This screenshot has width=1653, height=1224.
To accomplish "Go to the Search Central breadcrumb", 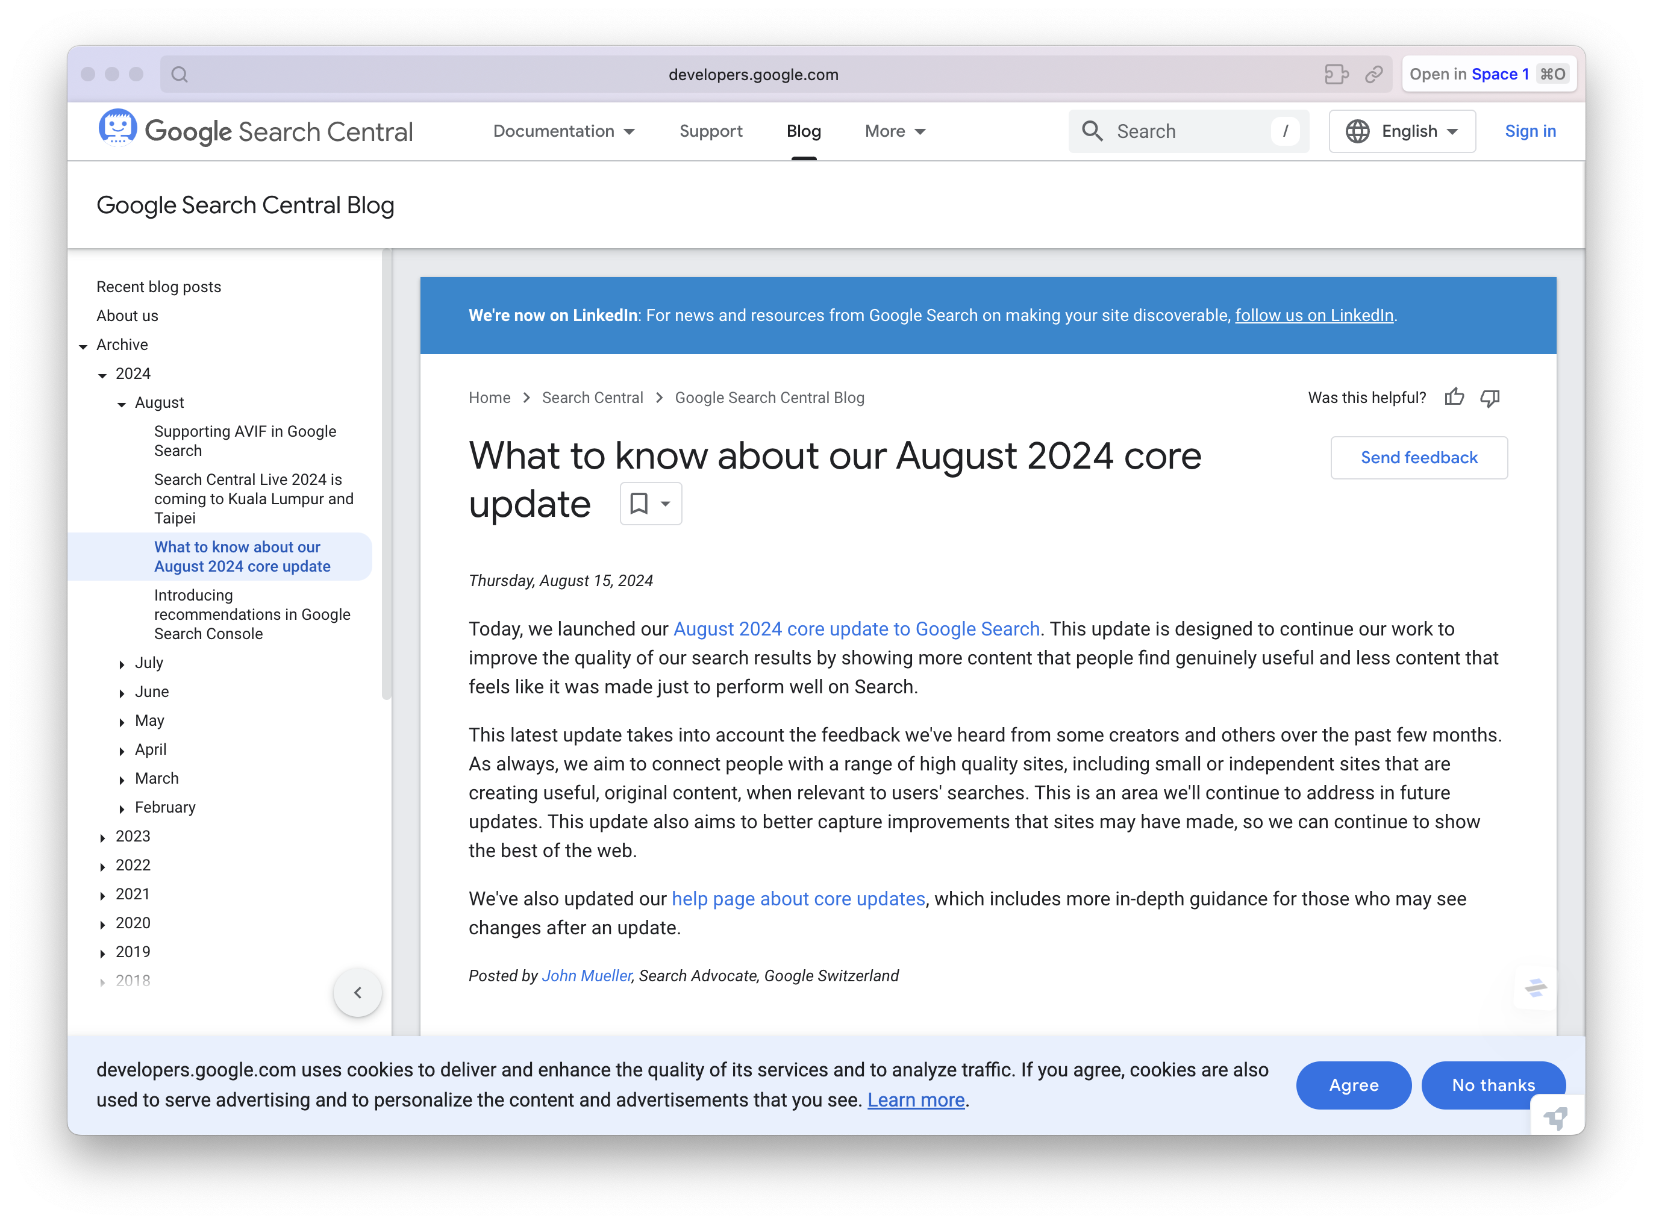I will pos(592,398).
